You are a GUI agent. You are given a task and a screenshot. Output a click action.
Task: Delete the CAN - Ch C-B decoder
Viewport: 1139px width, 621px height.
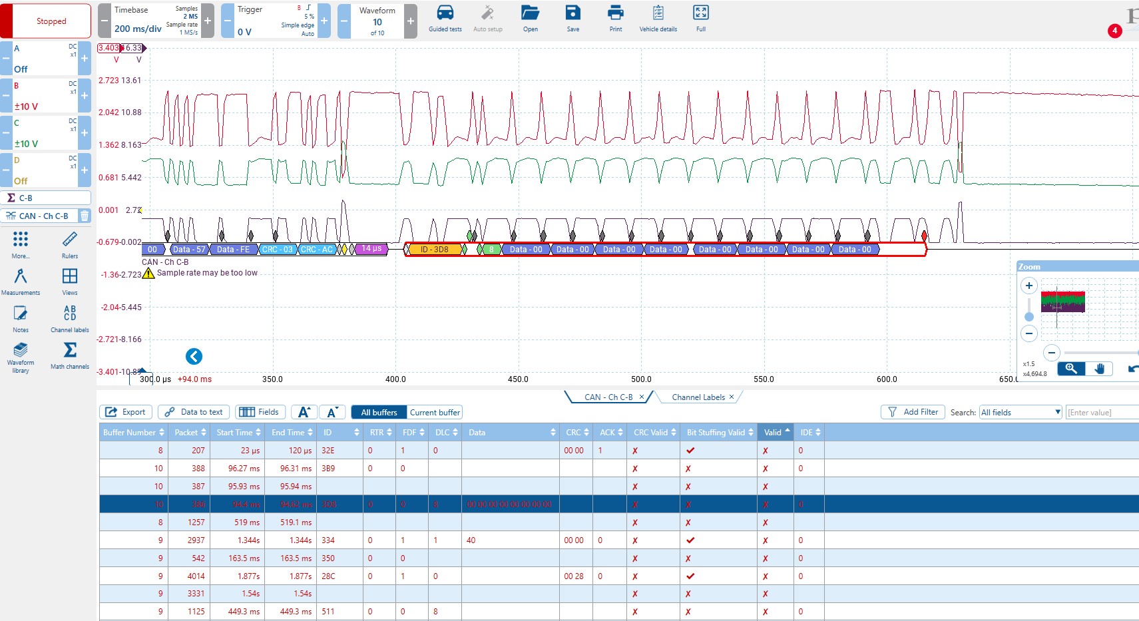click(x=85, y=216)
